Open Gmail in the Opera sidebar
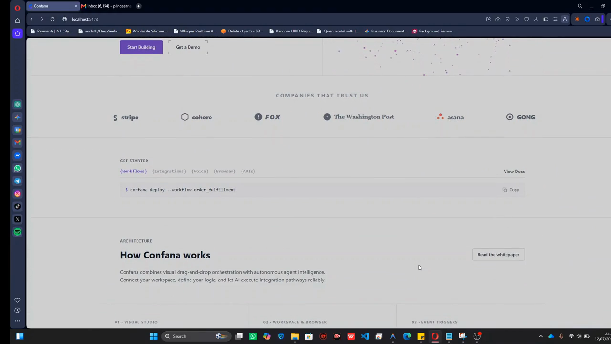The height and width of the screenshot is (344, 611). 18,142
